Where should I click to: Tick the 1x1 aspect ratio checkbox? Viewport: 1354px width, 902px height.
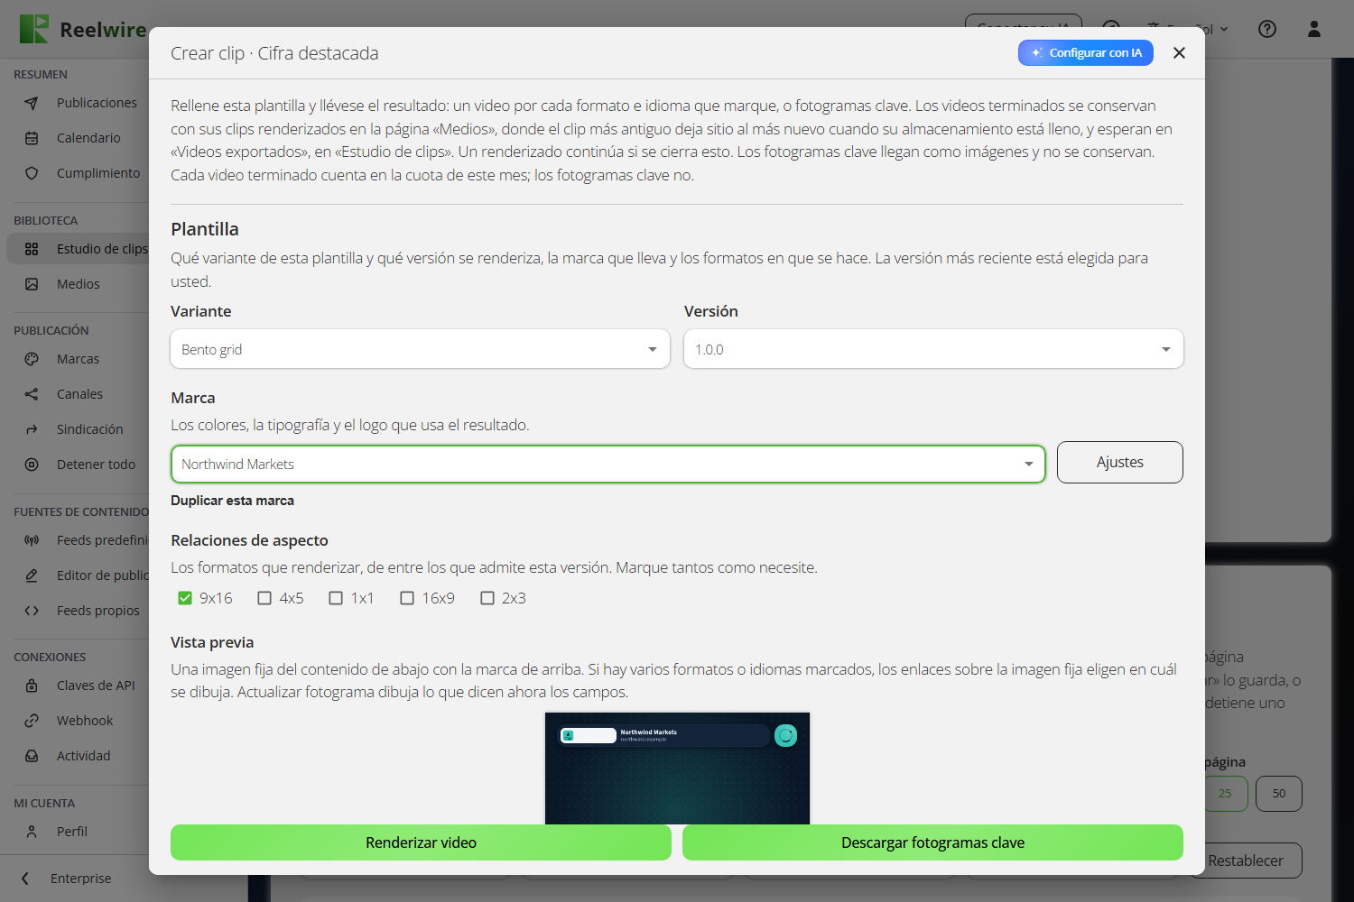pos(336,598)
